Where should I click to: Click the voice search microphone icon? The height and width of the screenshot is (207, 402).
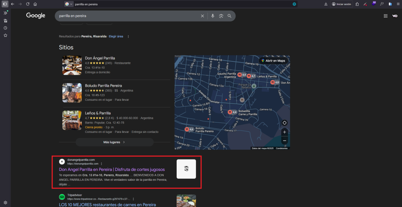[x=212, y=16]
